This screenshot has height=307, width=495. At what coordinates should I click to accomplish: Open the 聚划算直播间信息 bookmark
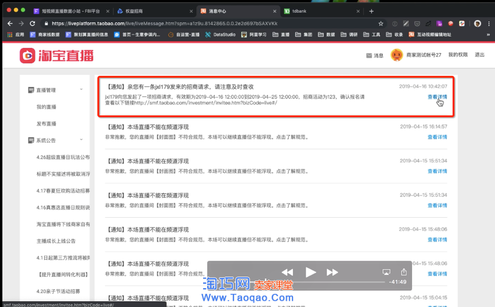pyautogui.click(x=87, y=34)
